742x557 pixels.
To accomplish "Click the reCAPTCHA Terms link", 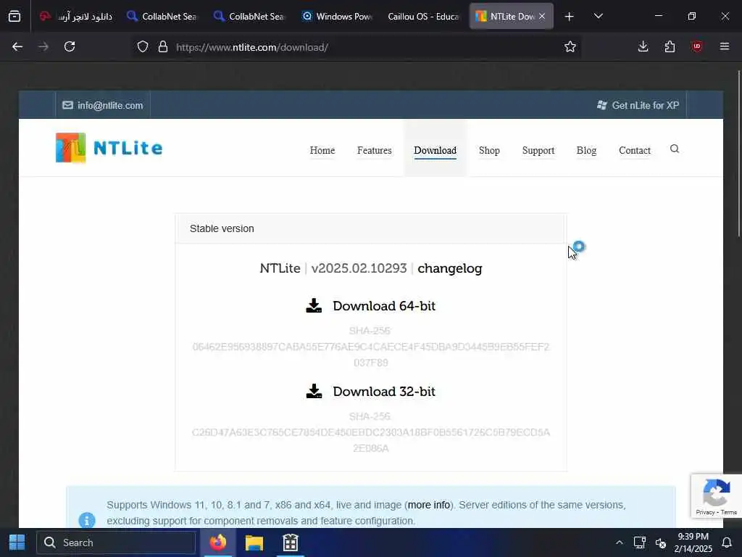I will pyautogui.click(x=729, y=512).
